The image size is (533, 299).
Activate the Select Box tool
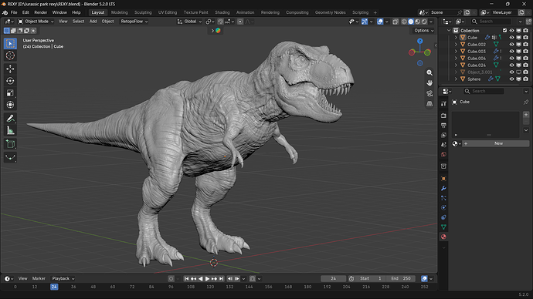(10, 43)
